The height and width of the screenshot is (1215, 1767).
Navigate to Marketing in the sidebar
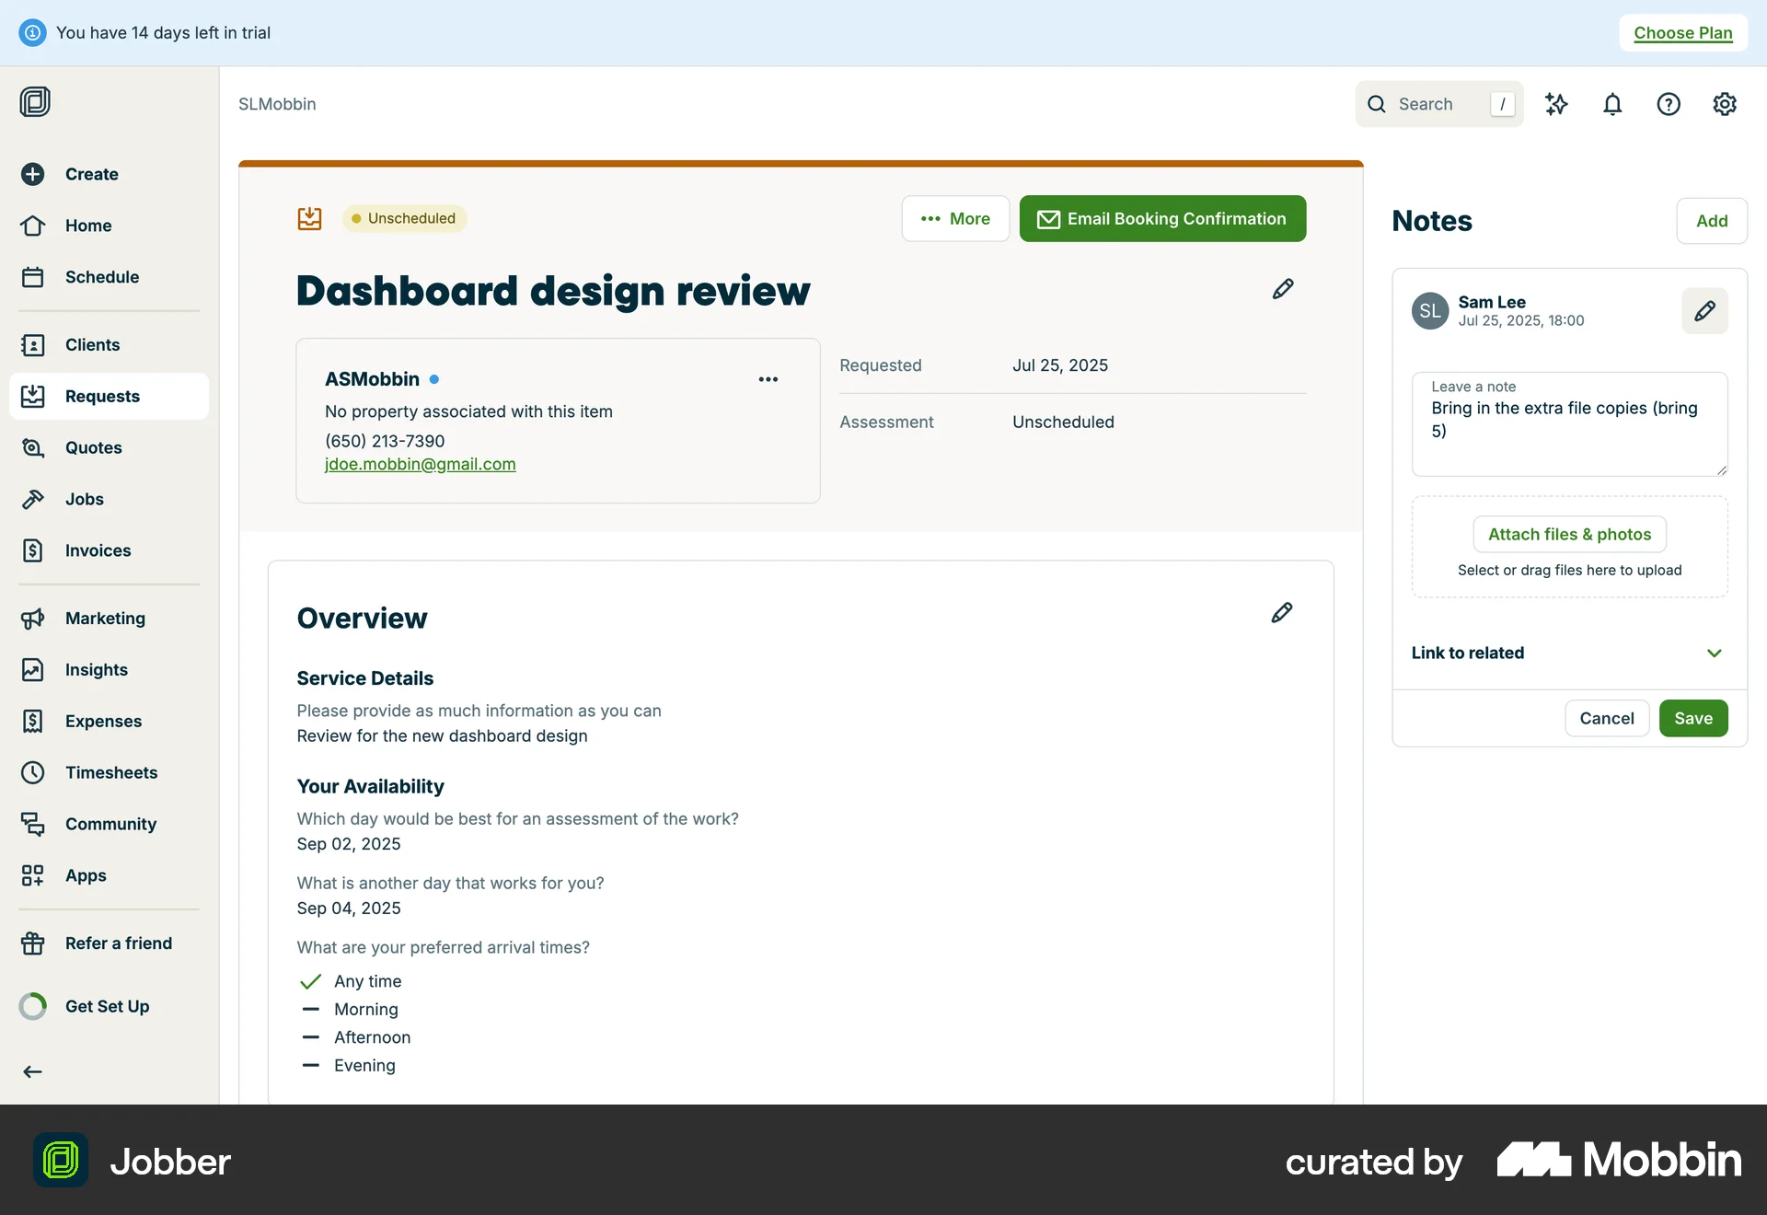point(105,619)
